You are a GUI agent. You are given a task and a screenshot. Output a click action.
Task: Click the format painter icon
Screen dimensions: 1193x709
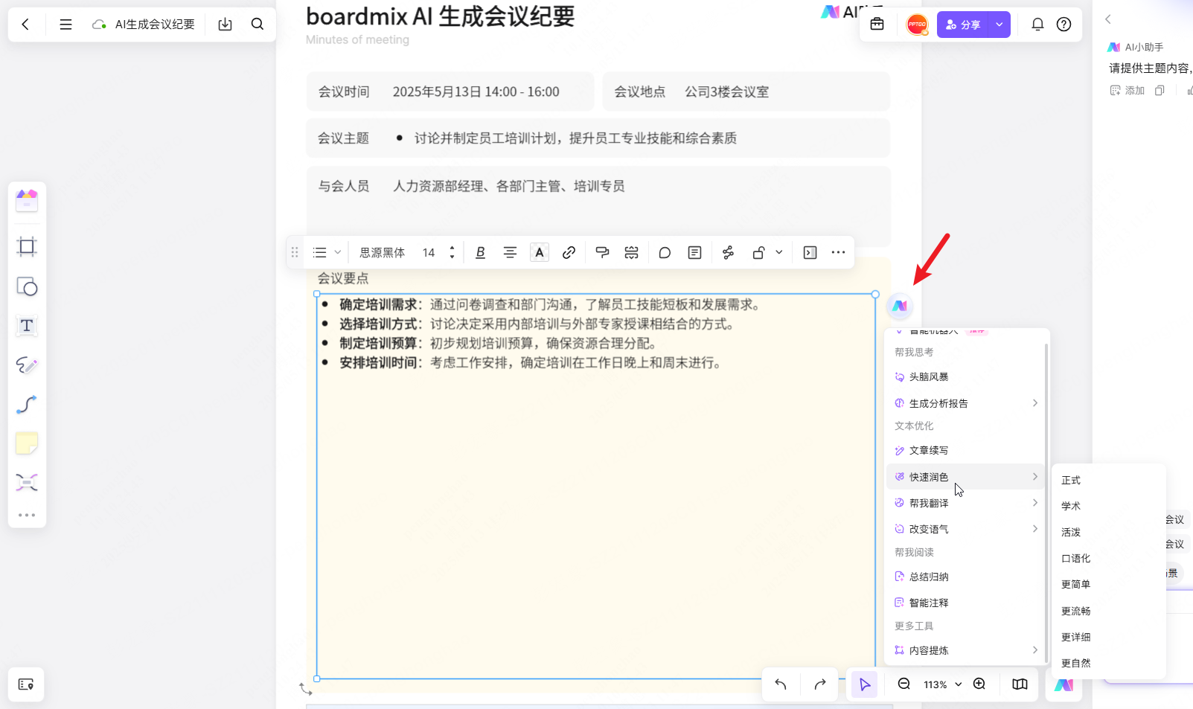(x=602, y=253)
